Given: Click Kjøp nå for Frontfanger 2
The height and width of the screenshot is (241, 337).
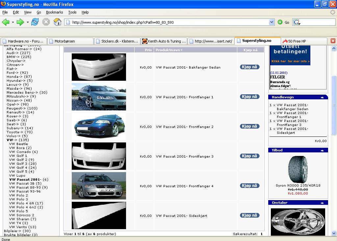Looking at the screenshot, I should pyautogui.click(x=249, y=126).
